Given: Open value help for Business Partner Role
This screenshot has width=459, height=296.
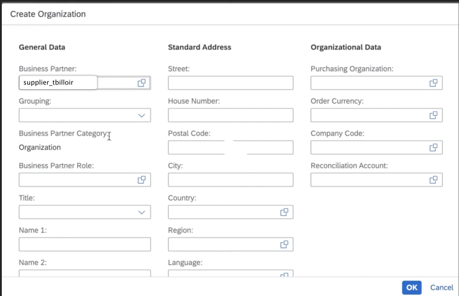Looking at the screenshot, I should [142, 180].
